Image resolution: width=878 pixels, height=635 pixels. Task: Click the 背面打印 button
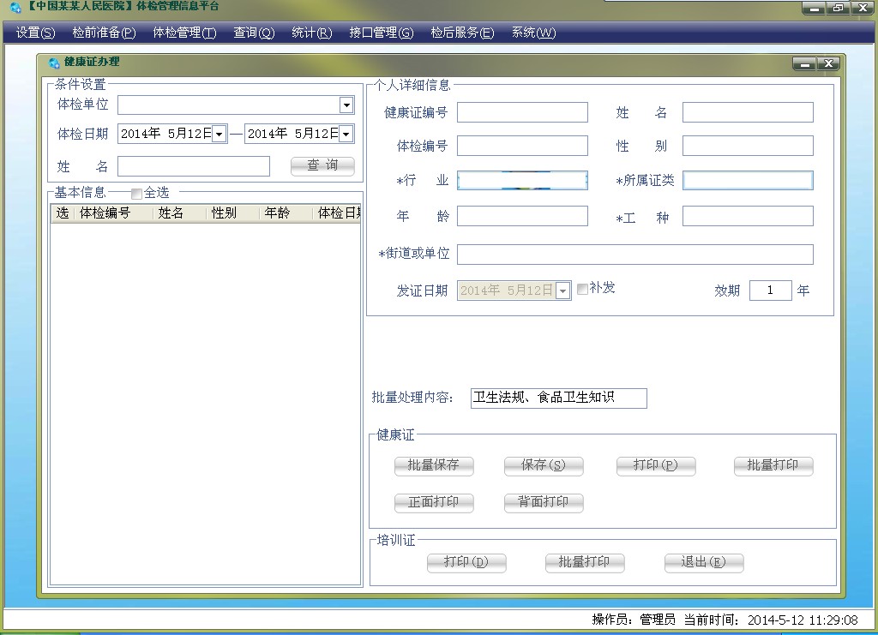544,502
